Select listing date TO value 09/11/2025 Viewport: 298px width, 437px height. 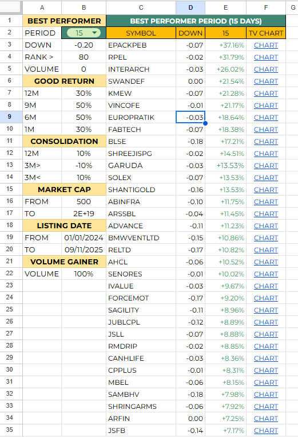click(x=84, y=249)
